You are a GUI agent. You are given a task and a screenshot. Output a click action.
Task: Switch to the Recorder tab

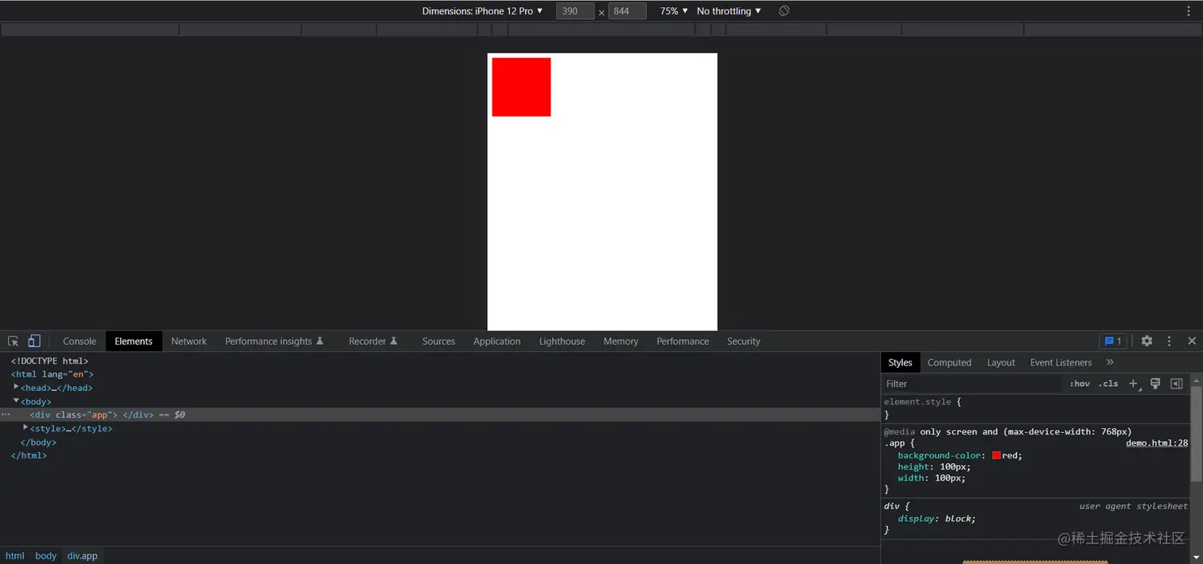click(373, 341)
